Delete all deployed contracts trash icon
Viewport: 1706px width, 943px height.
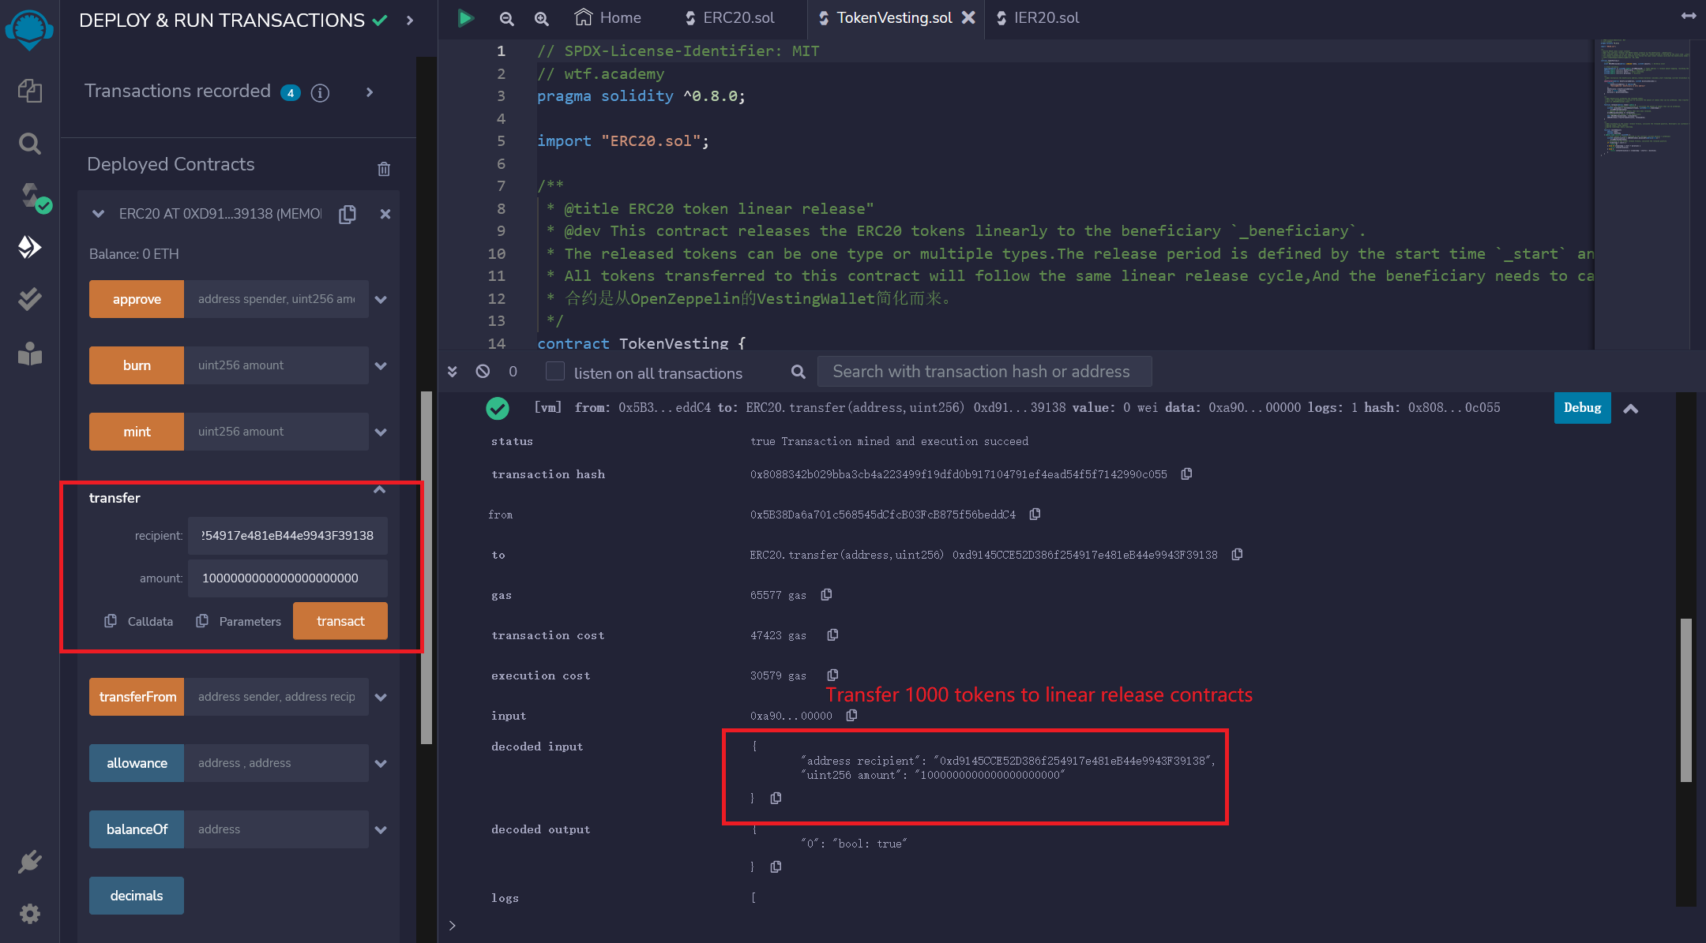pos(384,169)
